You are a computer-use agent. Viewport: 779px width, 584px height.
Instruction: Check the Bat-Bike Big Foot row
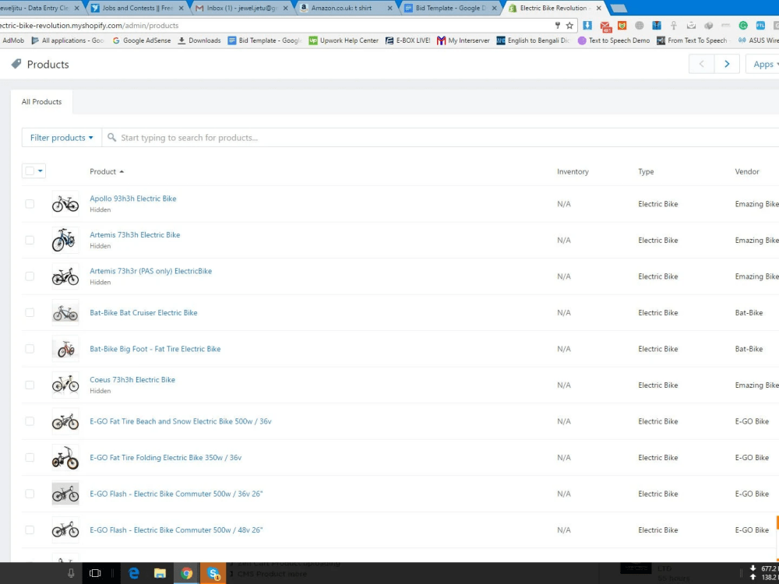30,349
